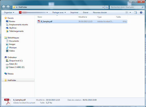146x107 pixels.
Task: Expand the address bar history dropdown
Action: (103, 7)
